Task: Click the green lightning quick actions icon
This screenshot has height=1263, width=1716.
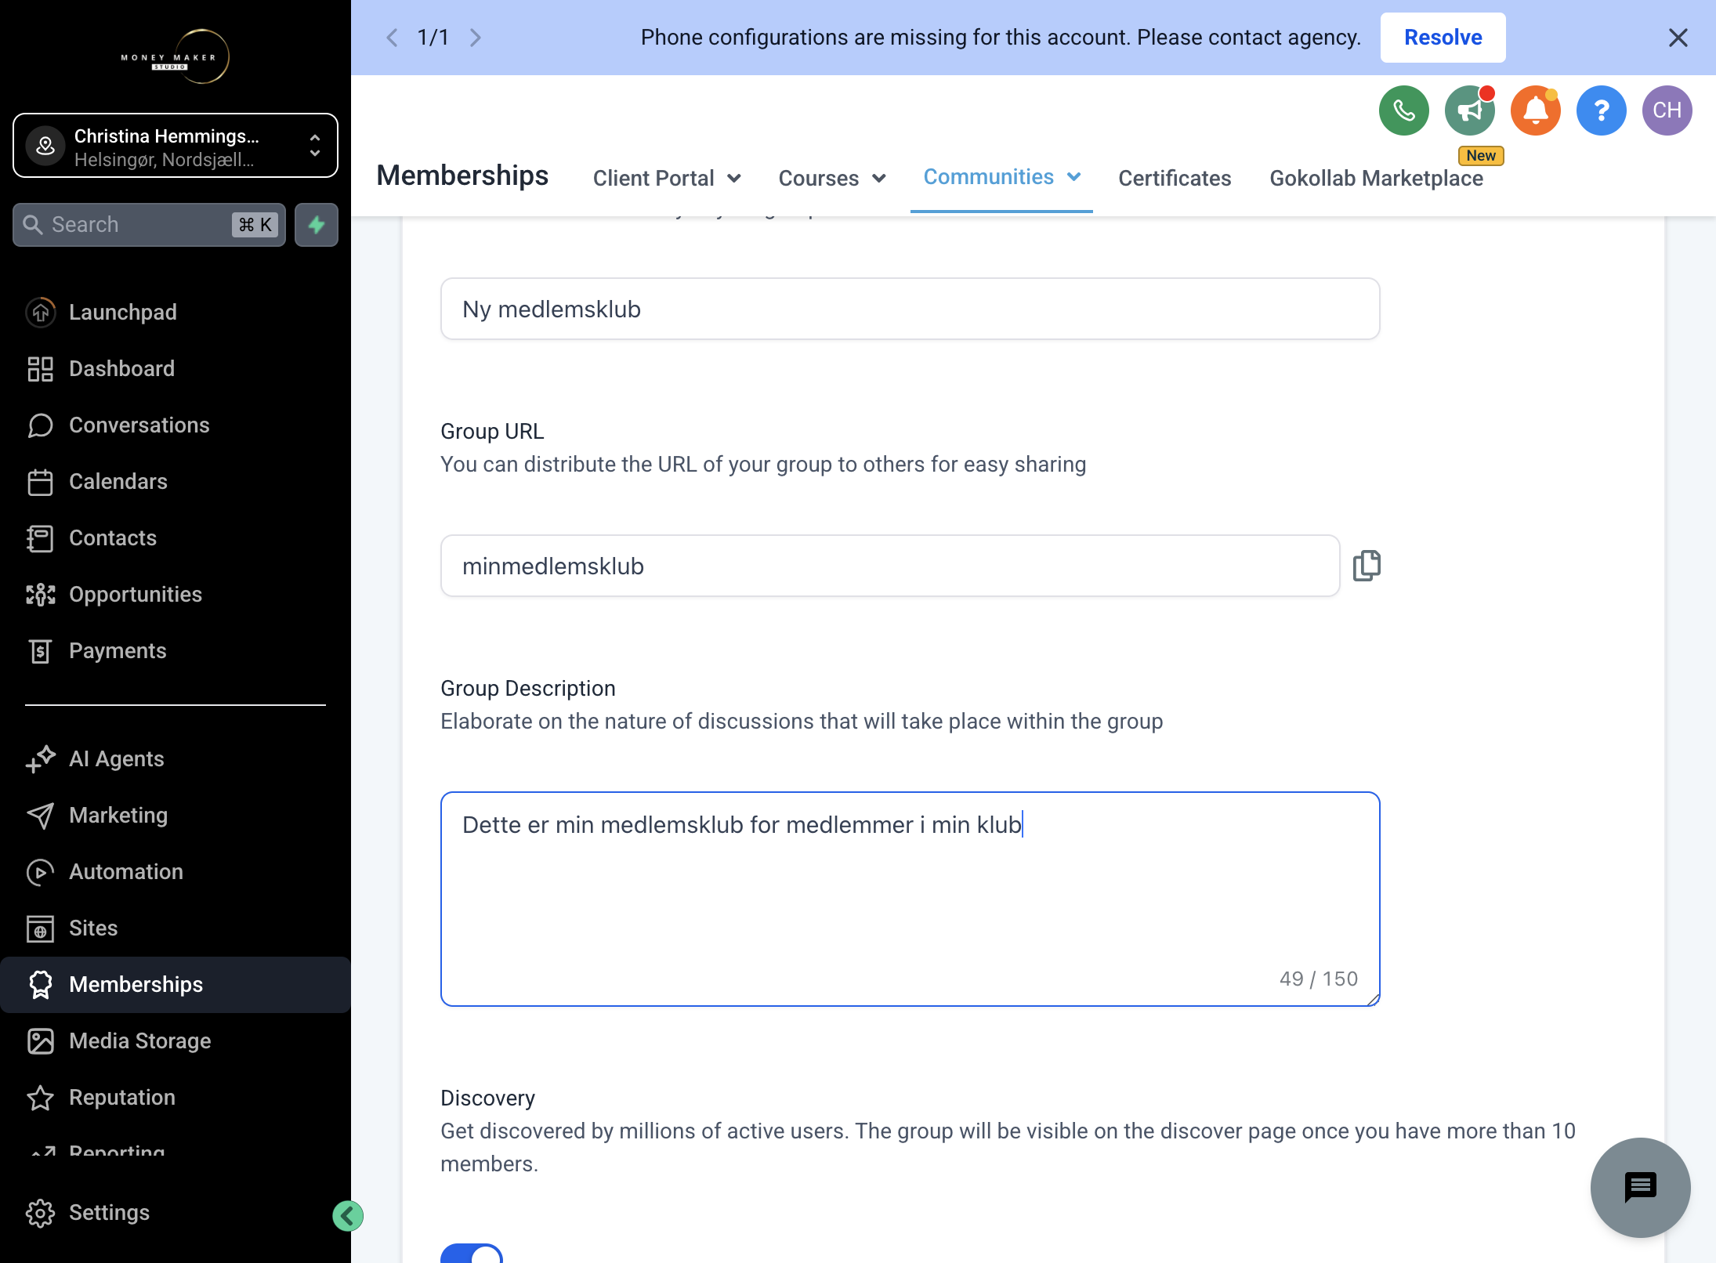Action: coord(317,225)
